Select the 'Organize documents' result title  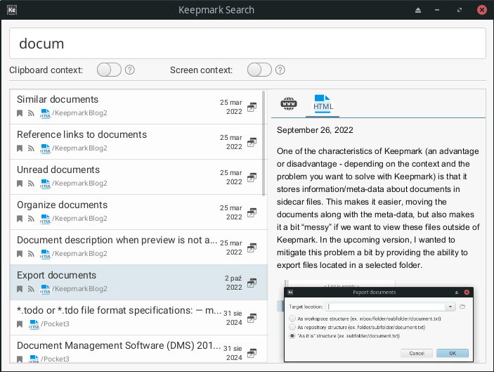coord(62,205)
